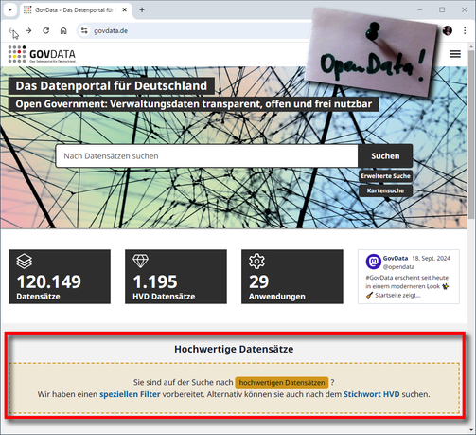Click the 18. Sept. 2024 post date
The image size is (476, 435).
(x=431, y=259)
